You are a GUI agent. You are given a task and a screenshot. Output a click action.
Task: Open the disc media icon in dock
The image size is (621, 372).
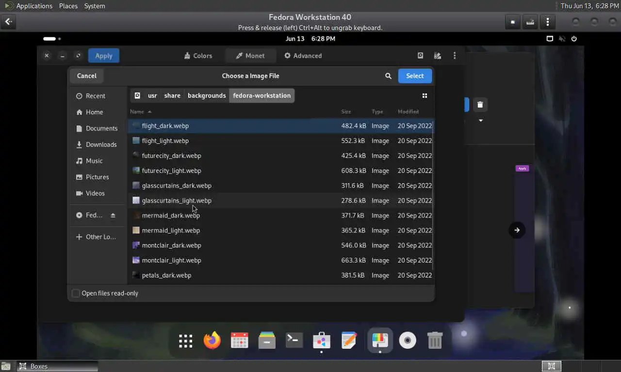[x=408, y=341]
